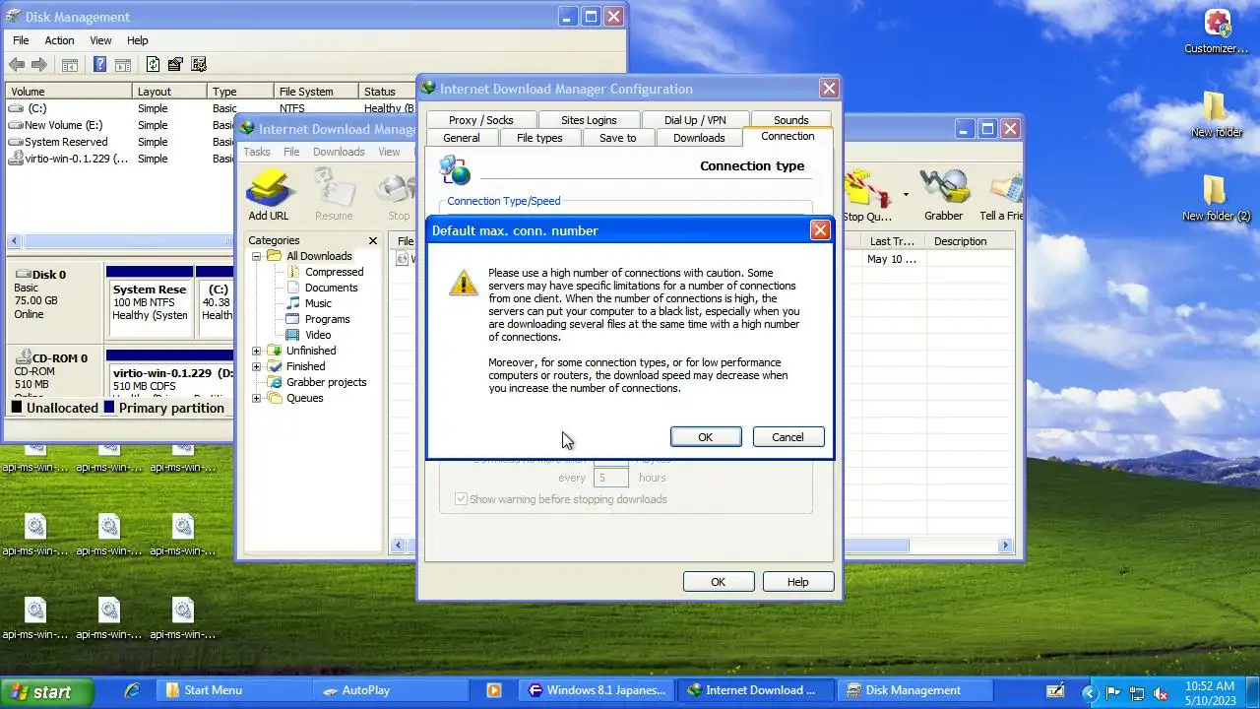Expand the Finished category
Viewport: 1260px width, 709px height.
click(x=257, y=366)
